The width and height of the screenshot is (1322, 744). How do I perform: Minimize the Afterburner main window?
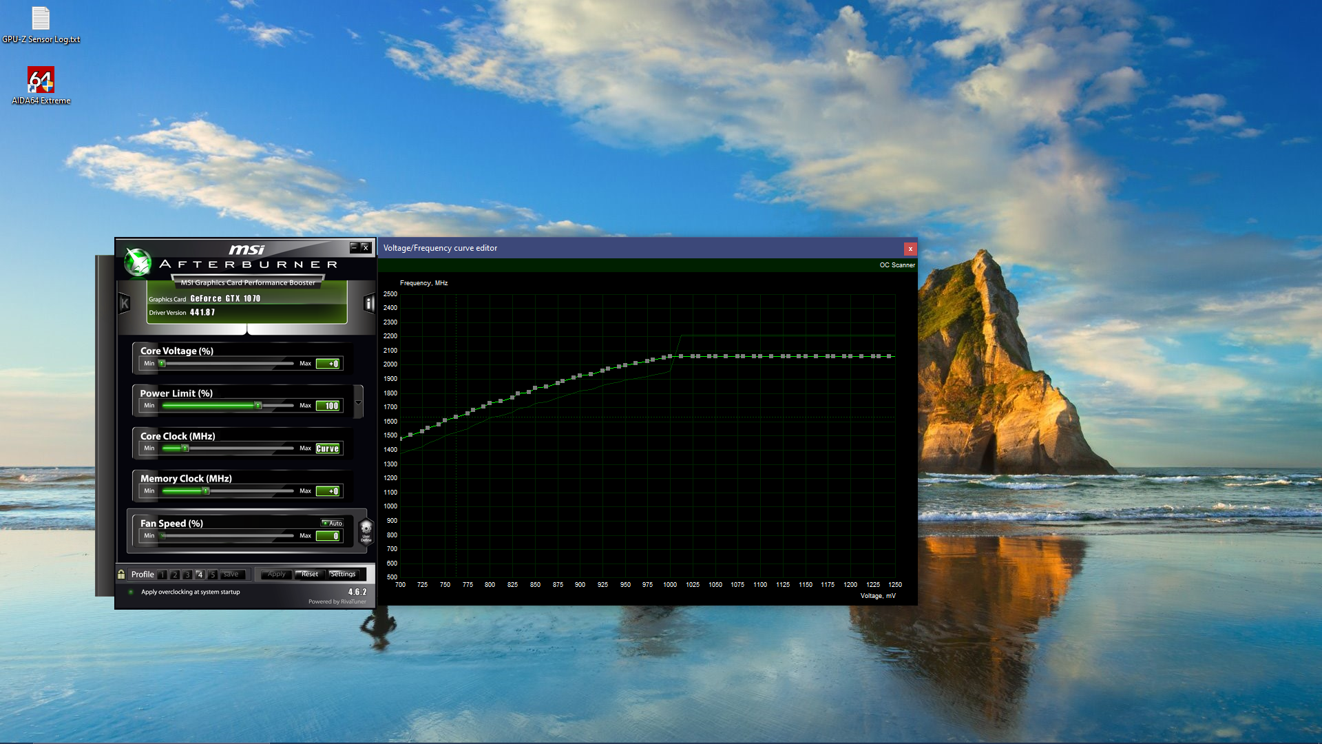[354, 247]
